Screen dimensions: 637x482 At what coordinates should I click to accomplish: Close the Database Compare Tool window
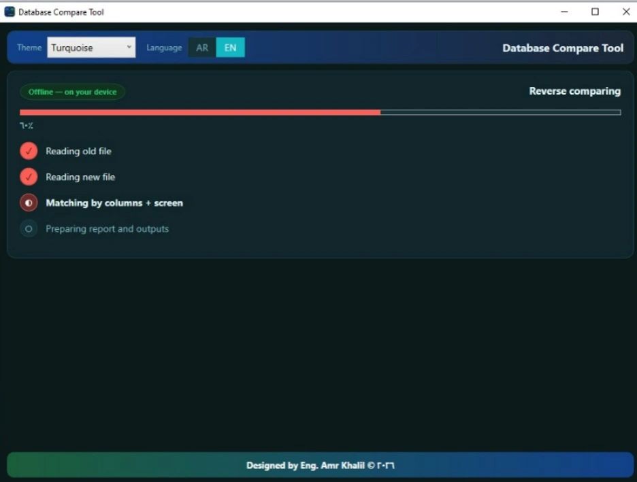626,12
